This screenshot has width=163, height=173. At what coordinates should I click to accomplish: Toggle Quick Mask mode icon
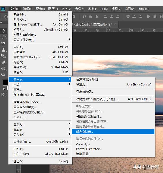tap(3, 94)
